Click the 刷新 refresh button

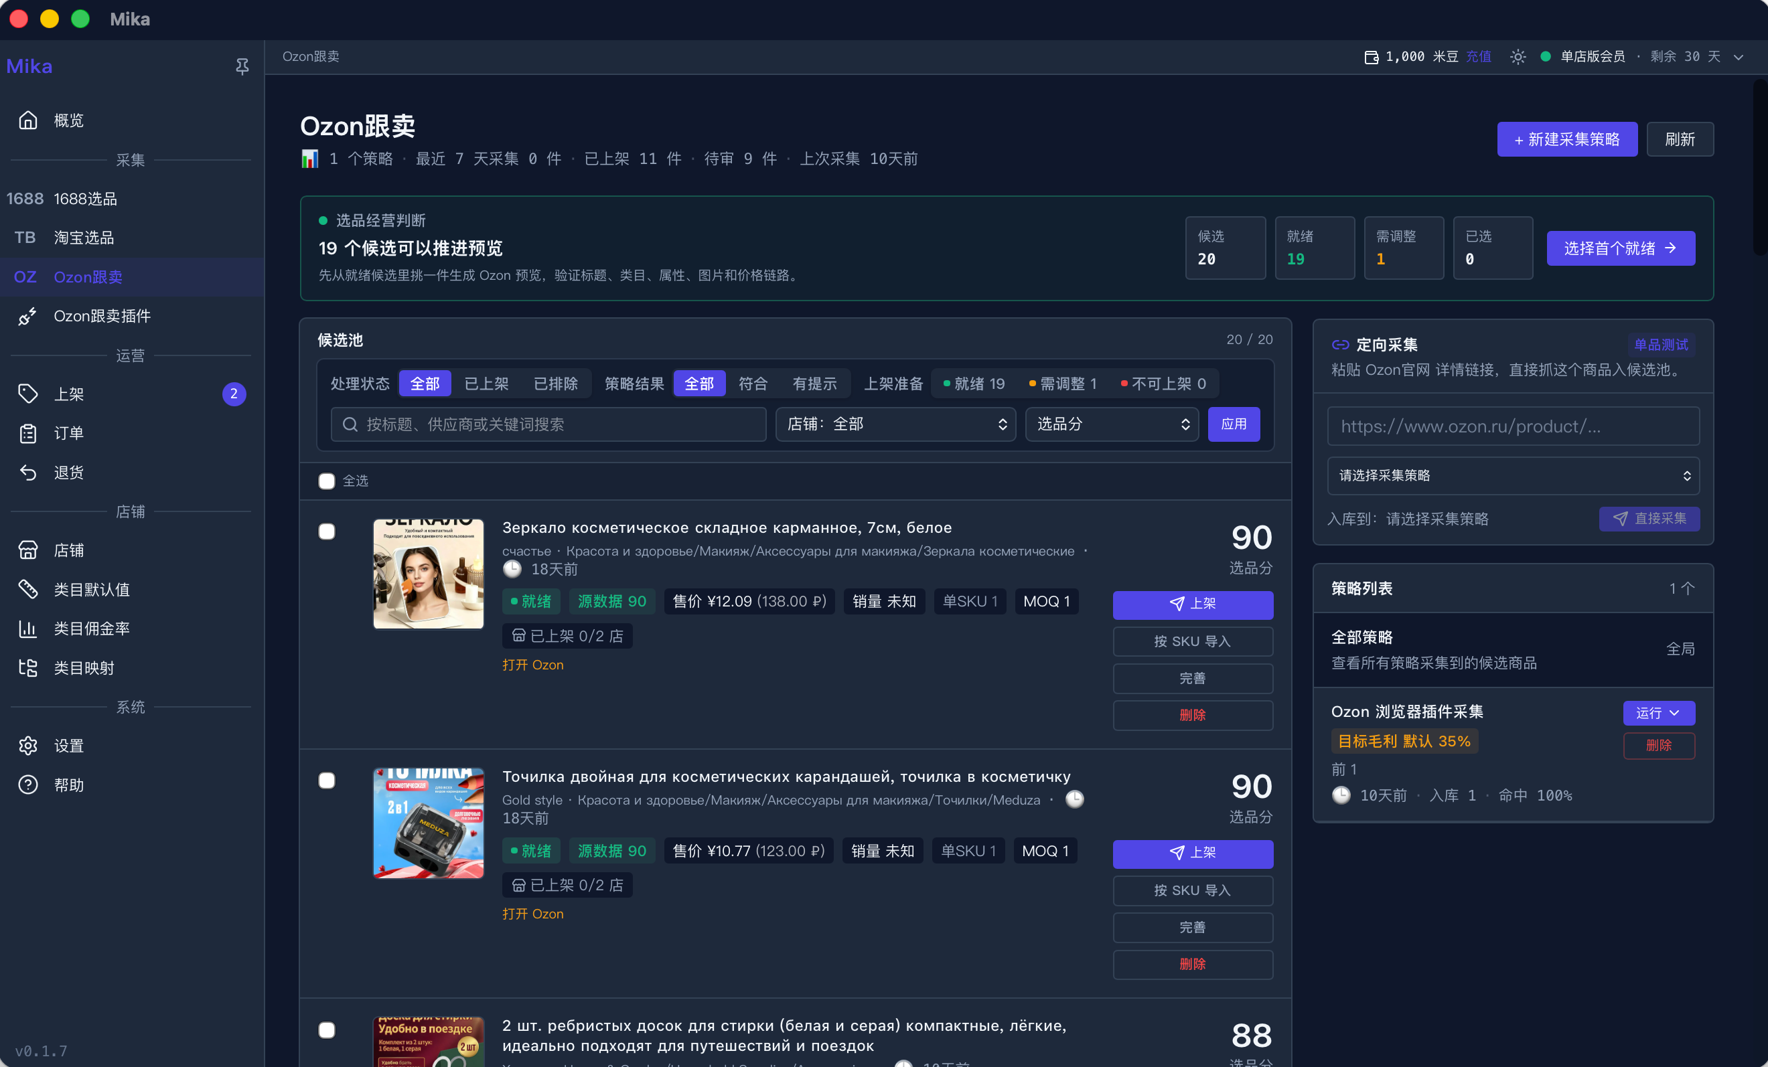(1680, 139)
